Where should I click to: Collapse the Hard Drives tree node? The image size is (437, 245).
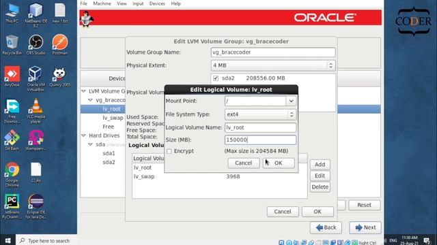coord(83,135)
